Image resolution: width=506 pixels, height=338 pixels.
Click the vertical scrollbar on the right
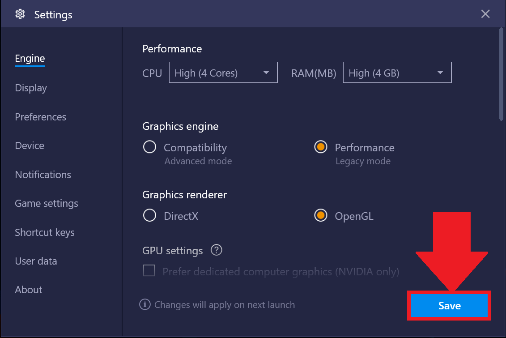501,74
